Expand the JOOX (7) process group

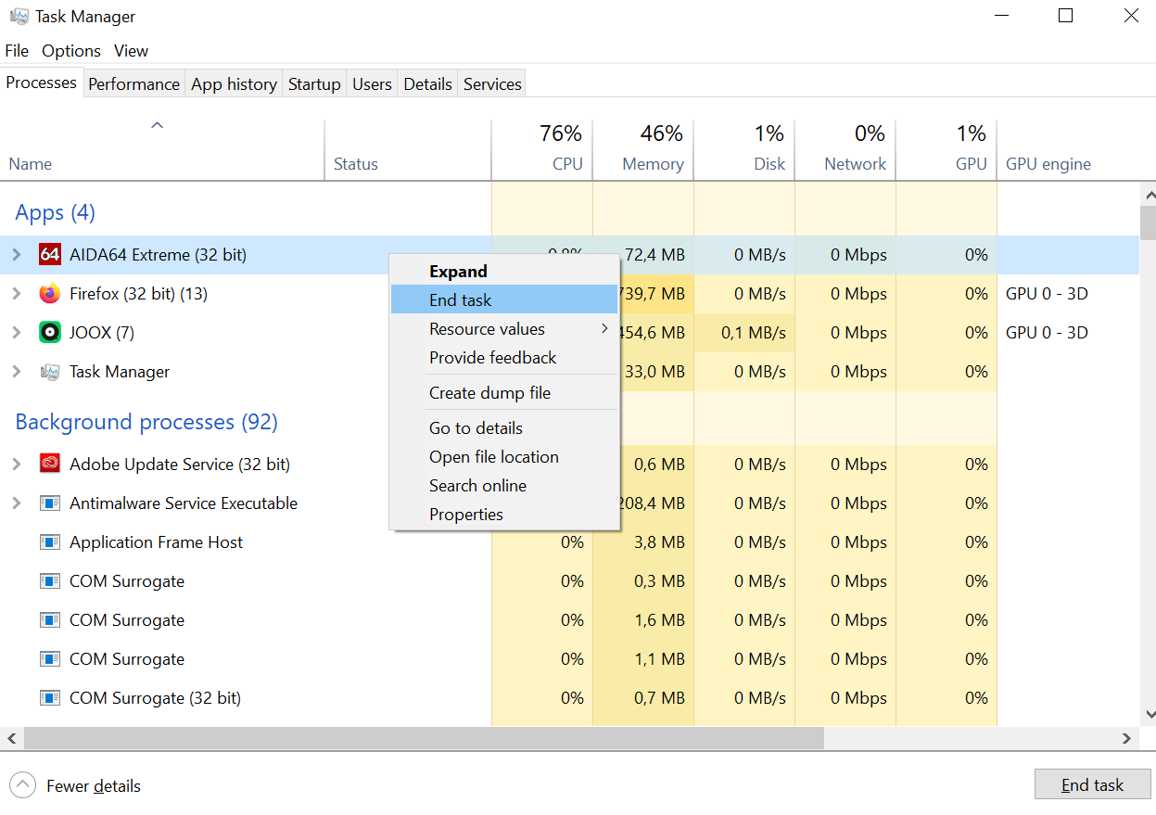click(x=16, y=333)
